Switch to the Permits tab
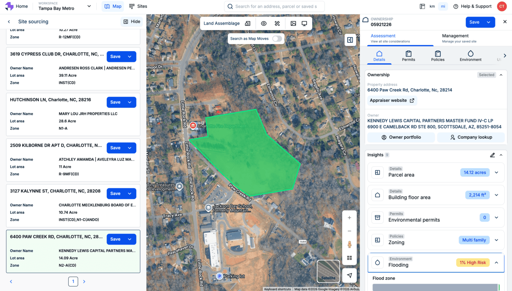This screenshot has height=291, width=512. tap(408, 56)
